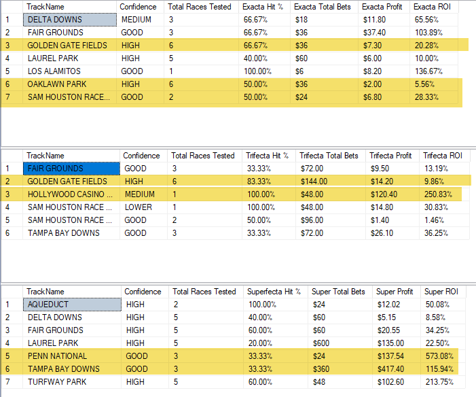Select HOLLYWOOD CASINO track cell

[x=72, y=194]
